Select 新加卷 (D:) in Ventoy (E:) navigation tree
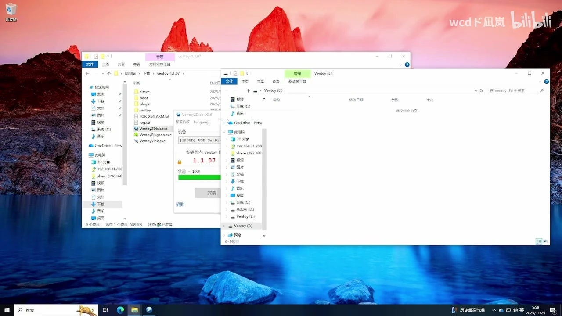 [242, 209]
